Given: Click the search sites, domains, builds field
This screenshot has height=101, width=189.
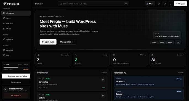Looking at the screenshot, I should point(94,4).
